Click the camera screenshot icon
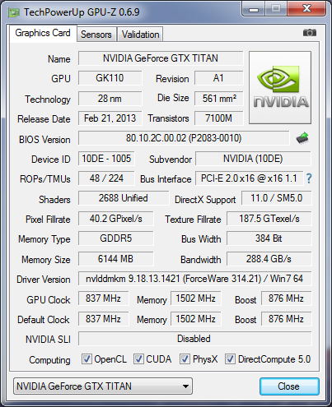332x407 pixels. [310, 33]
